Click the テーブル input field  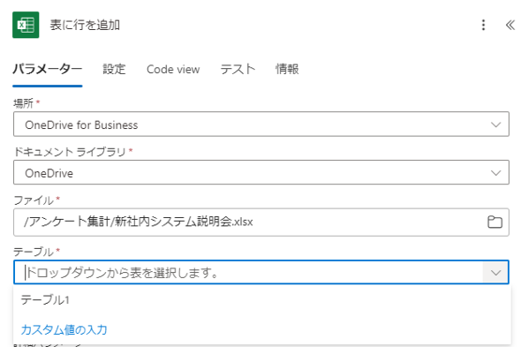tap(261, 272)
